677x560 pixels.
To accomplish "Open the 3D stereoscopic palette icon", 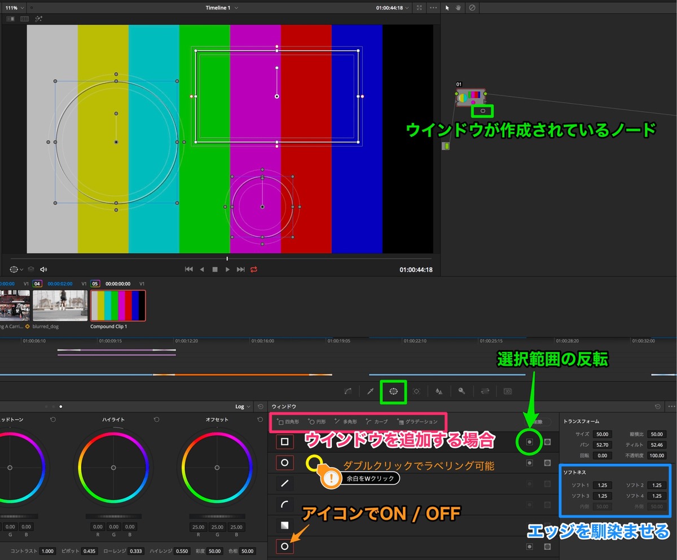I will (x=507, y=391).
